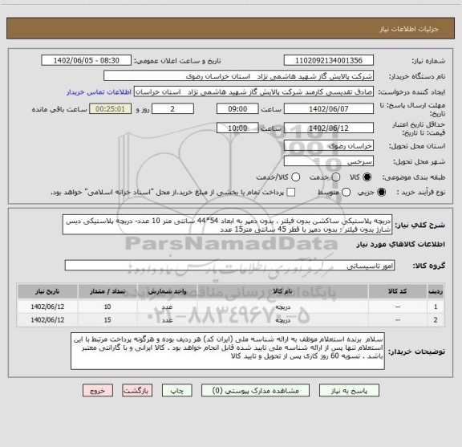
Task: Open the اطلاعات تماس خریدار link
Action: click(x=99, y=92)
